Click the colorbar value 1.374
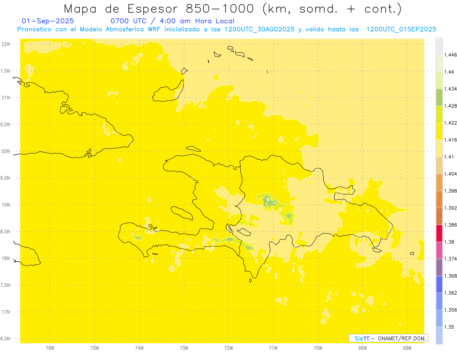Image resolution: width=457 pixels, height=353 pixels. pyautogui.click(x=451, y=259)
